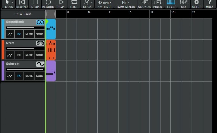Viewport: 217px width, 133px height.
Task: Click the Record button
Action: [x=48, y=4]
